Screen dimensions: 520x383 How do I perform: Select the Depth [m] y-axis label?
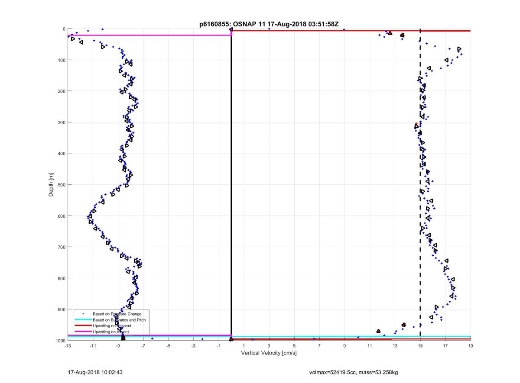(51, 185)
